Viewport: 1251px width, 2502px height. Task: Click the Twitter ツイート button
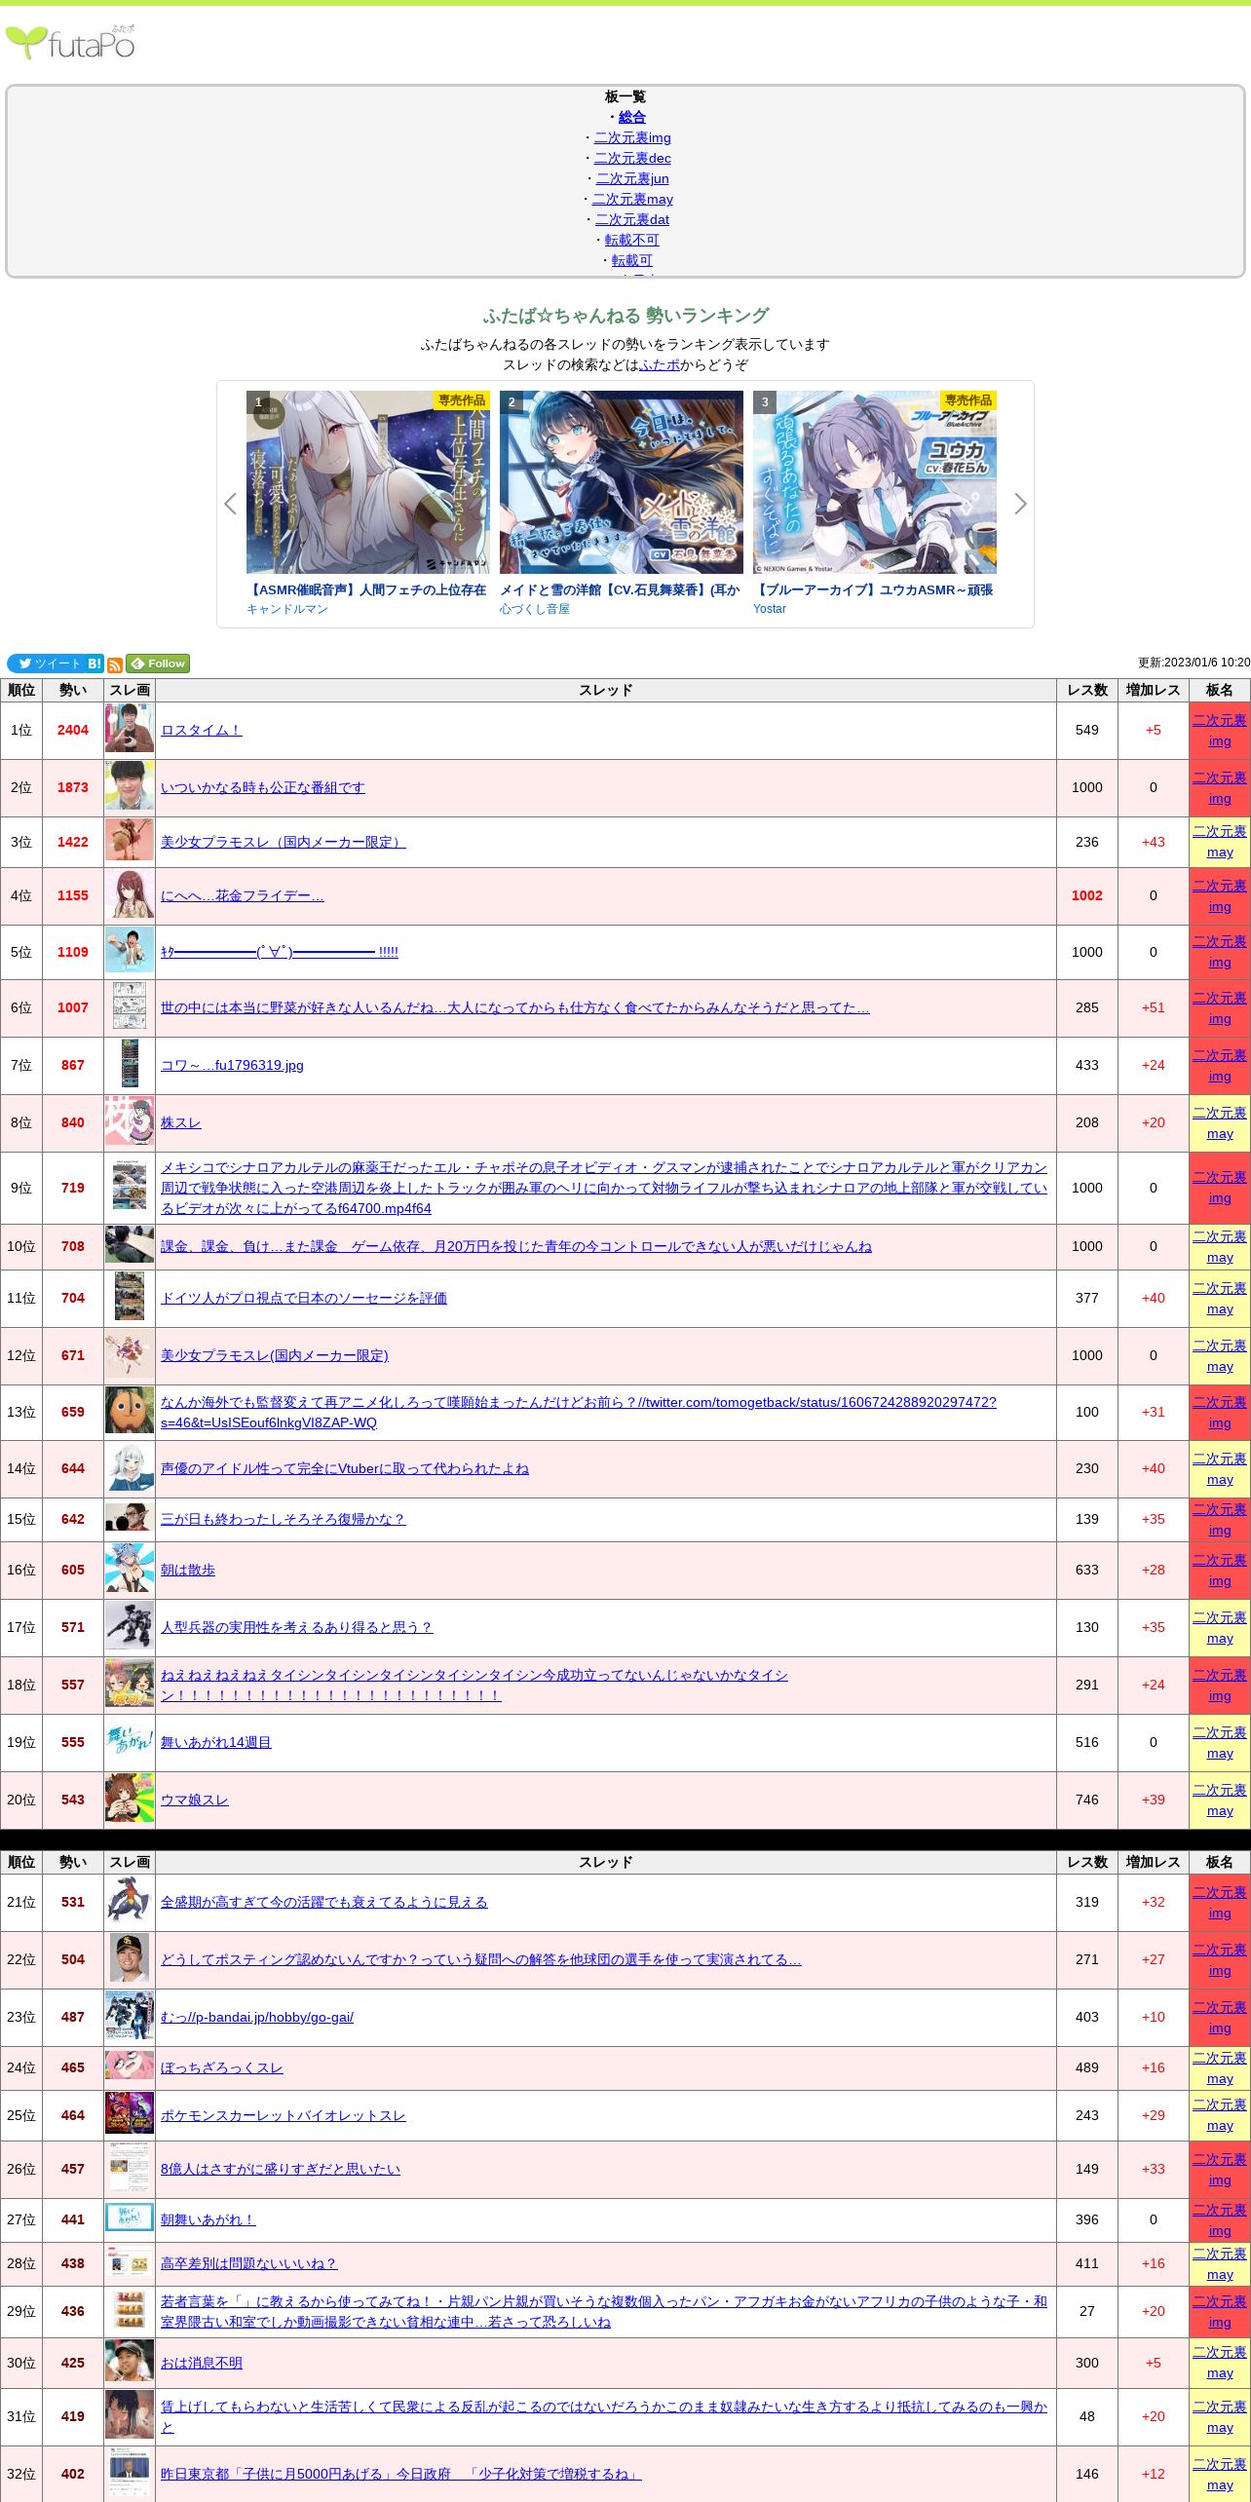coord(45,663)
